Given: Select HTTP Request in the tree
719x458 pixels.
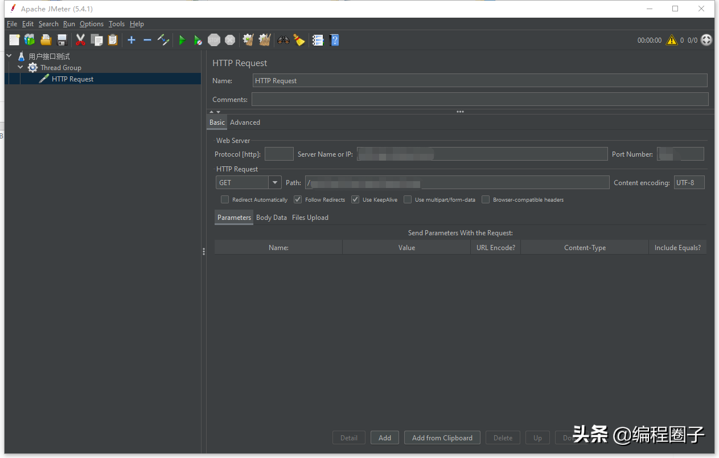Looking at the screenshot, I should coord(72,79).
